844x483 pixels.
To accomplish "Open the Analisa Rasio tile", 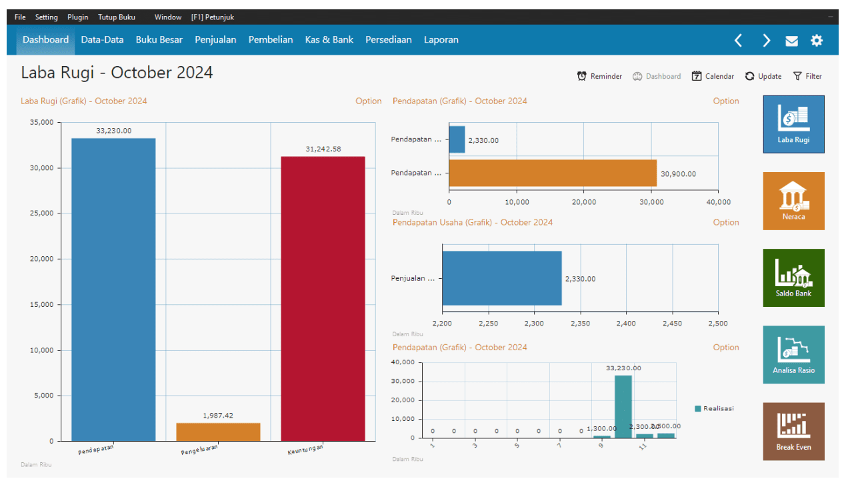I will [793, 354].
